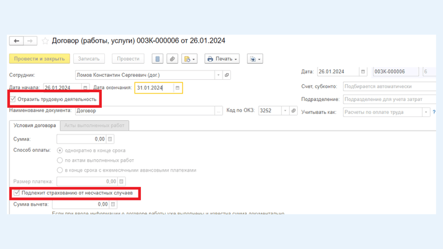Image resolution: width=443 pixels, height=249 pixels.
Task: Click the accounting entries report icon
Action: click(158, 59)
